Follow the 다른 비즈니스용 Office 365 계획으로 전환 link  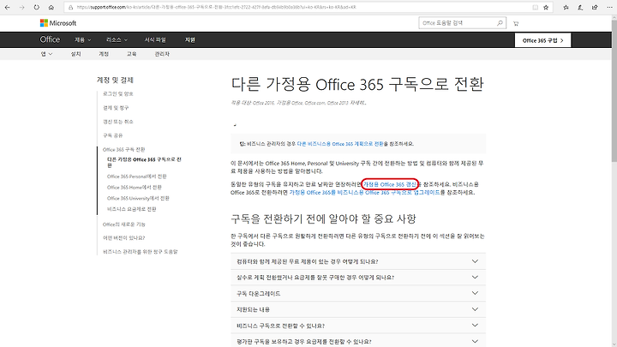tap(340, 144)
